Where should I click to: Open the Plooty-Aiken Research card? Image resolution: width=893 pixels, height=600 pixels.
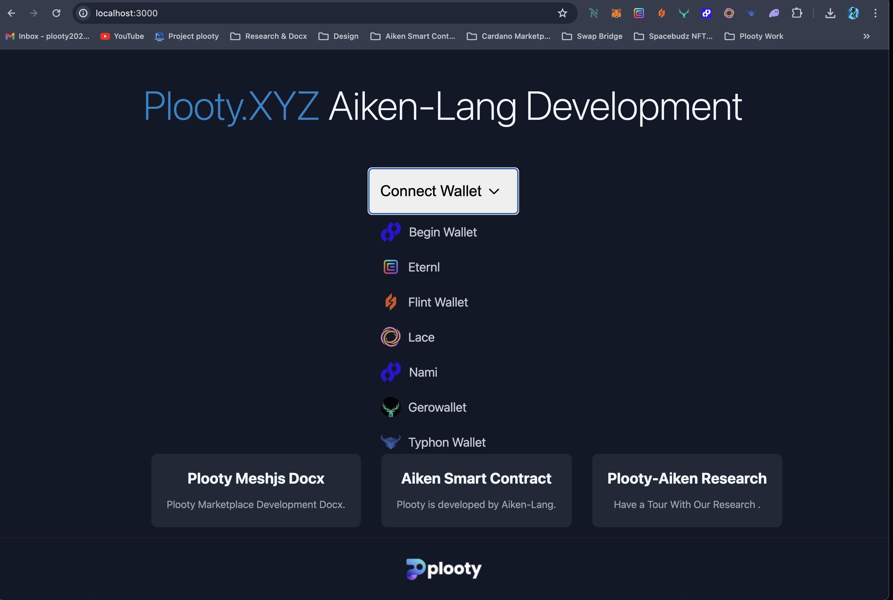pyautogui.click(x=687, y=491)
